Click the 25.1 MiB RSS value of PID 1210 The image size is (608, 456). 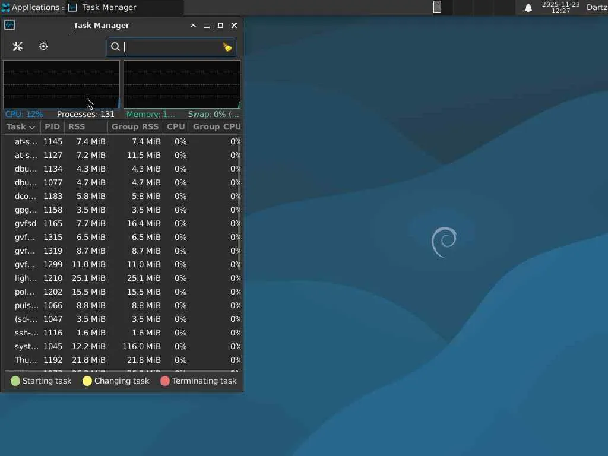pos(88,278)
